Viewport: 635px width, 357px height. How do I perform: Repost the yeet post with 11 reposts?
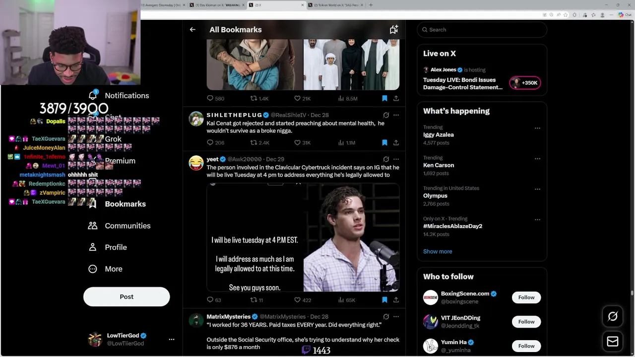254,300
